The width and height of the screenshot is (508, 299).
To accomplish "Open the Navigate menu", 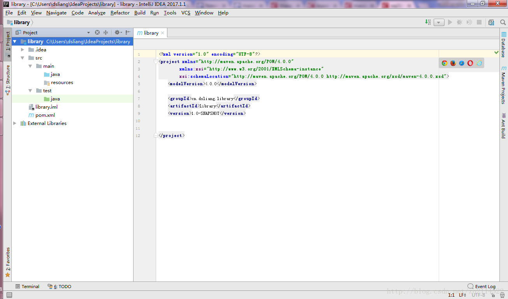I will (x=56, y=13).
